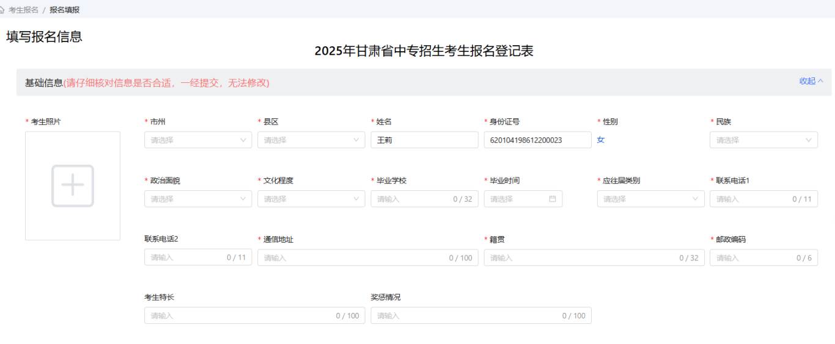Open the 民族 dropdown list
835x344 pixels.
[763, 140]
